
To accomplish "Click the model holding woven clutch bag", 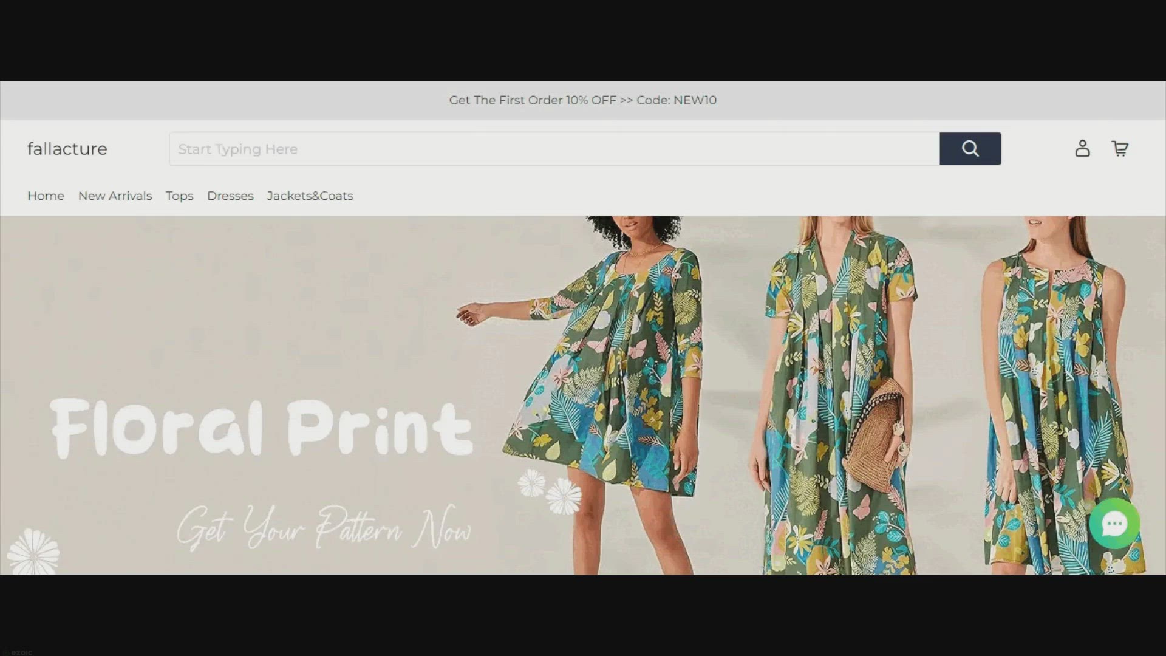I will click(835, 395).
